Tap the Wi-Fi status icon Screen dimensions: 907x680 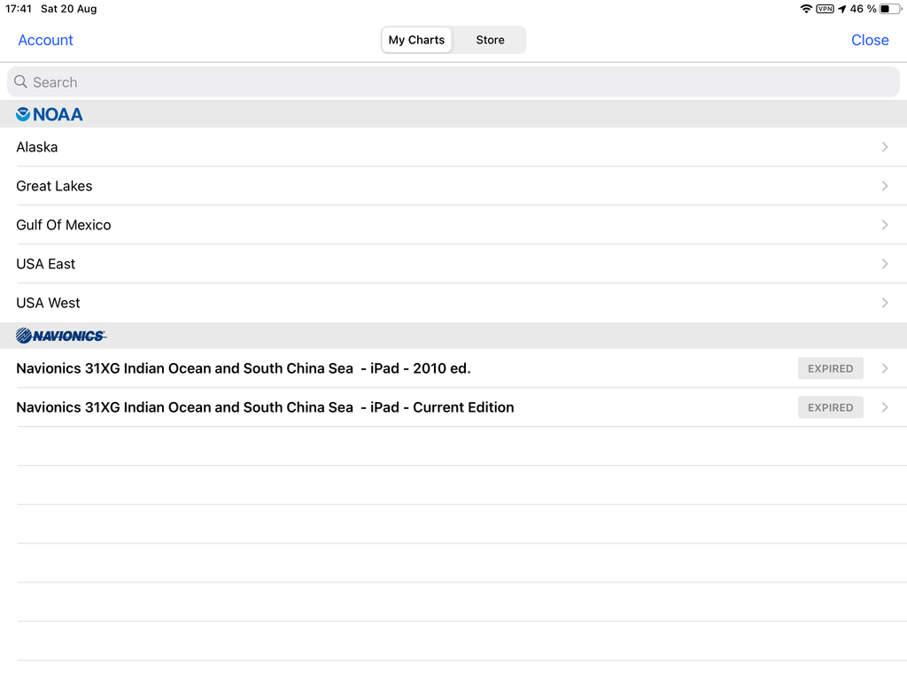806,9
